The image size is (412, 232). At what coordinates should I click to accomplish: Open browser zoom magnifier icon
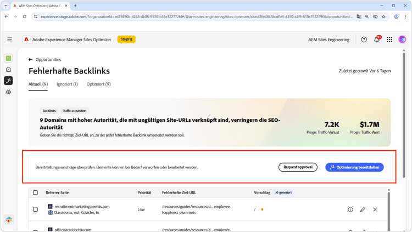coord(367,16)
